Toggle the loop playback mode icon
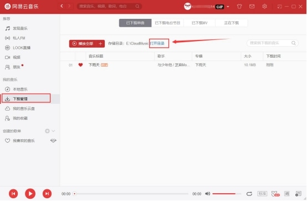Screen dimensions: 307x201 [249, 194]
